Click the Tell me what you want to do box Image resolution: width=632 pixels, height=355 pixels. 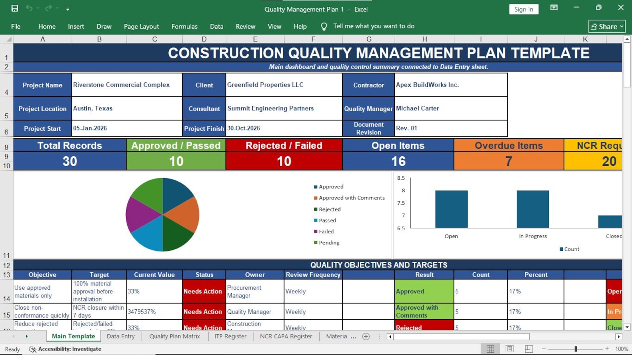tap(374, 26)
